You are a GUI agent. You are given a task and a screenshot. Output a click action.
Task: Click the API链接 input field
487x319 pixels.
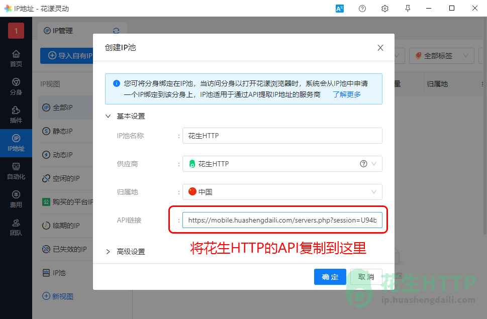(282, 220)
